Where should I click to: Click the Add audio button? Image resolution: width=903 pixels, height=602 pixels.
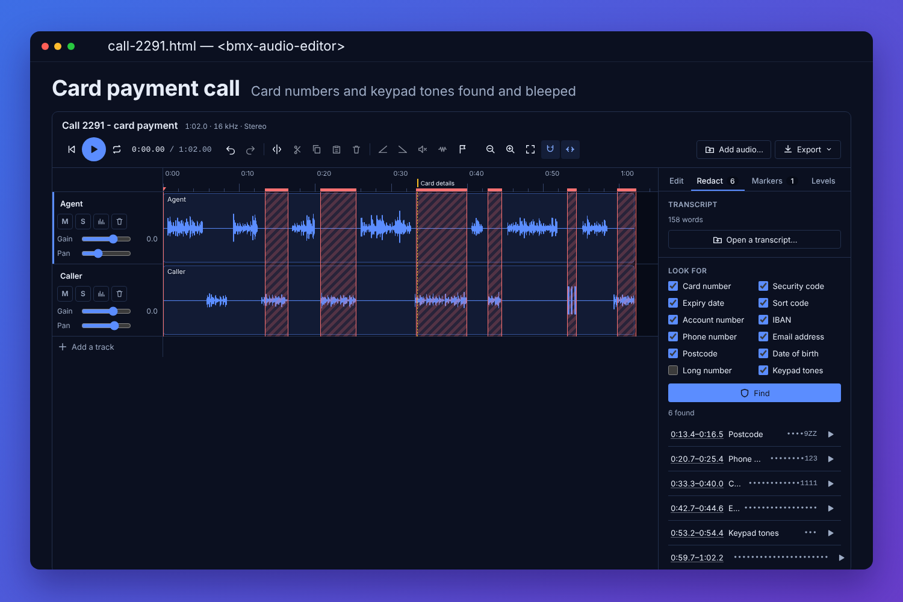[x=734, y=149]
